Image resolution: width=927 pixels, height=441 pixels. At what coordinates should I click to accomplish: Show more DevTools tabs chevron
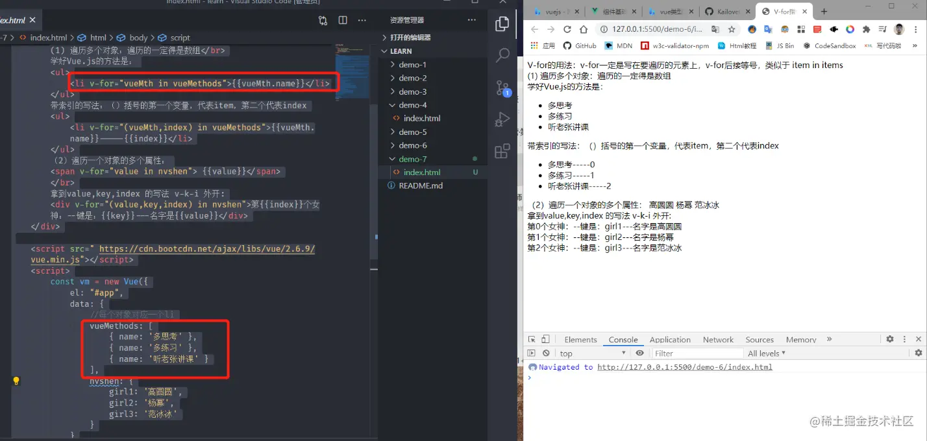[x=829, y=339]
